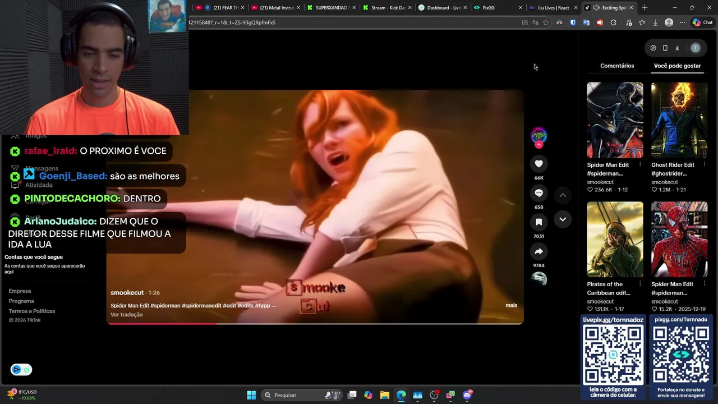Open the get-app phone icon
Image resolution: width=718 pixels, height=404 pixels.
[665, 48]
